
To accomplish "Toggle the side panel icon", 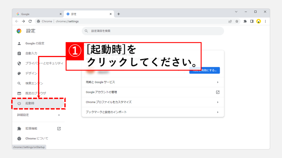I will (252, 21).
